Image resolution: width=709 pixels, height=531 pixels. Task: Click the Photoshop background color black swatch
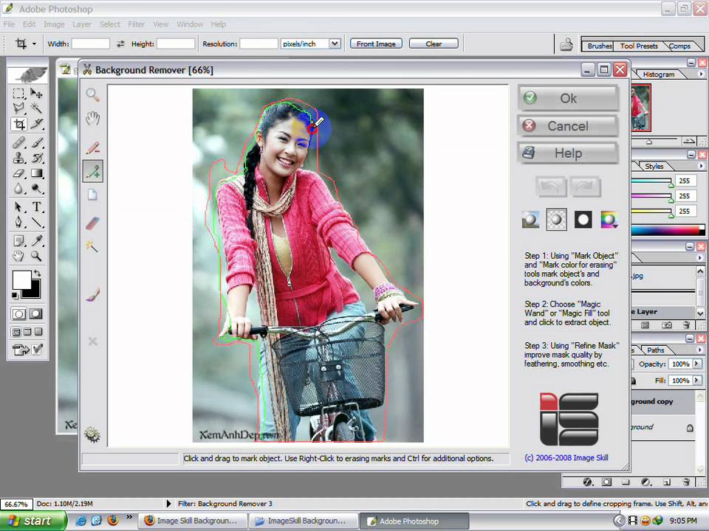point(35,292)
